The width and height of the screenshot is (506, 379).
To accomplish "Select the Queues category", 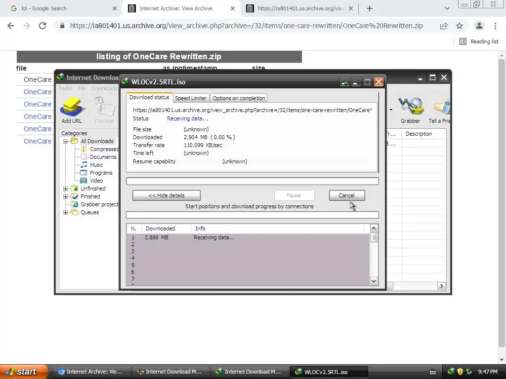I will 85,212.
